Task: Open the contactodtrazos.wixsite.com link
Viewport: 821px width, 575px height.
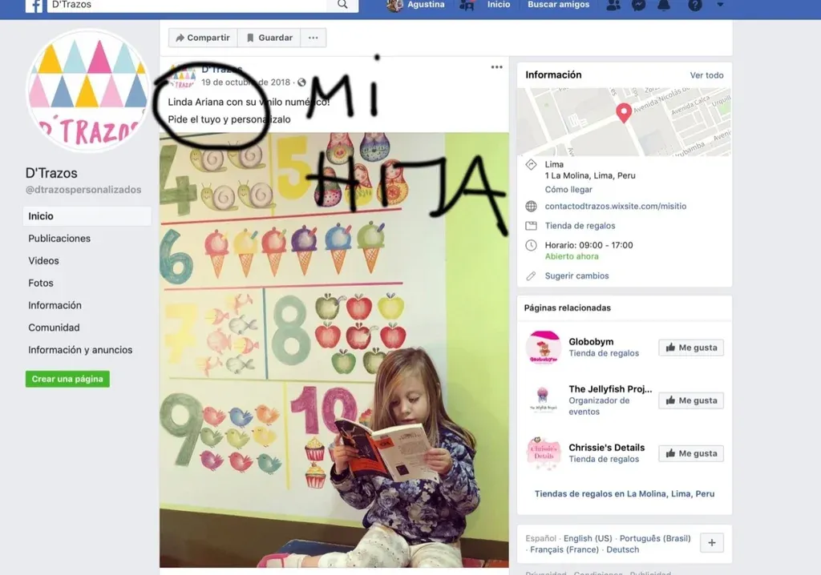Action: pyautogui.click(x=615, y=207)
